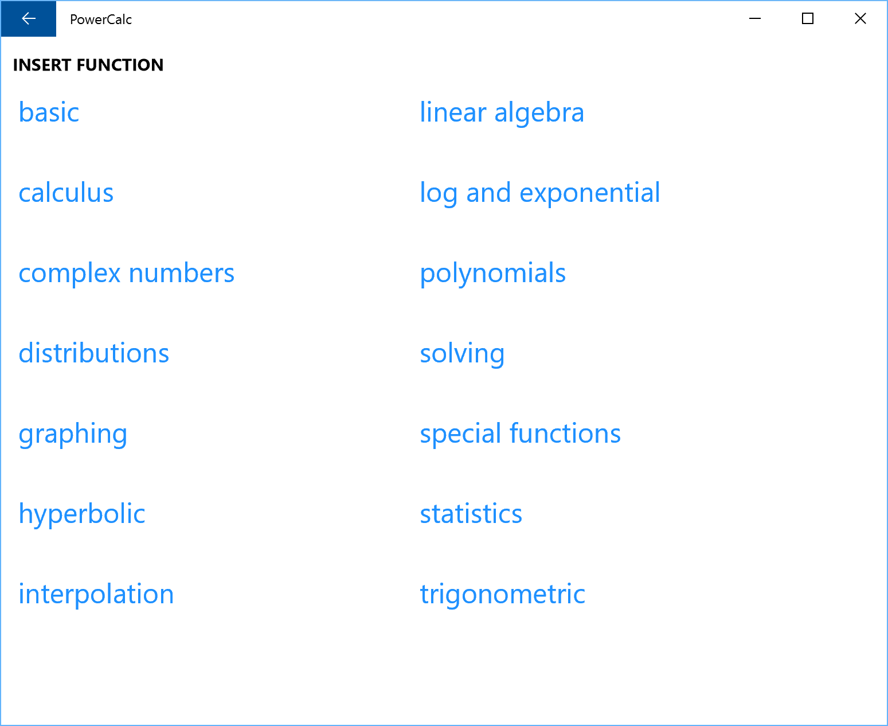Image resolution: width=888 pixels, height=726 pixels.
Task: Select trigonometric functions category
Action: coord(502,594)
